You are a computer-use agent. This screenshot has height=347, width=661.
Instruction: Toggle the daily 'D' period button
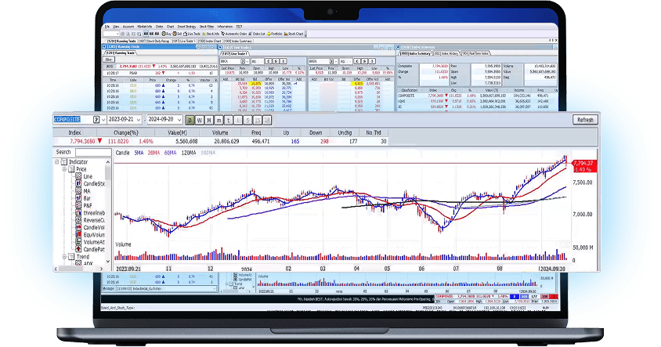coord(190,120)
